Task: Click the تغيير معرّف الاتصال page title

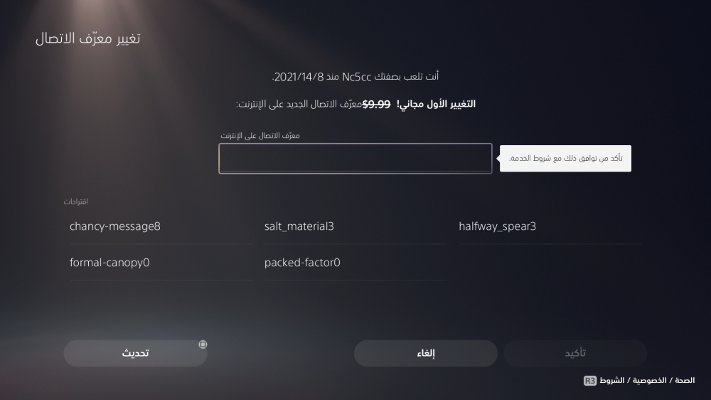Action: 88,38
